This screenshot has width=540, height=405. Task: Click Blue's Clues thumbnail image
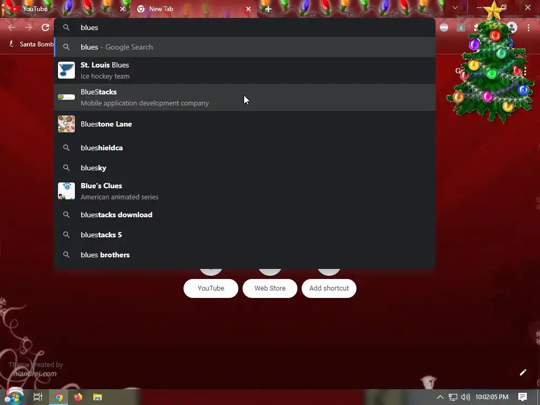click(66, 191)
